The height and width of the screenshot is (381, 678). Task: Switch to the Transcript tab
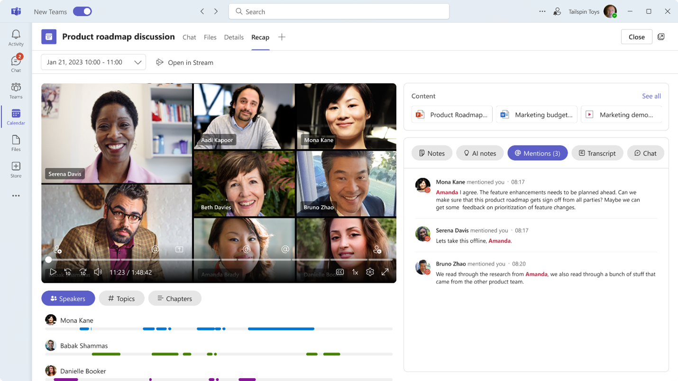(597, 153)
